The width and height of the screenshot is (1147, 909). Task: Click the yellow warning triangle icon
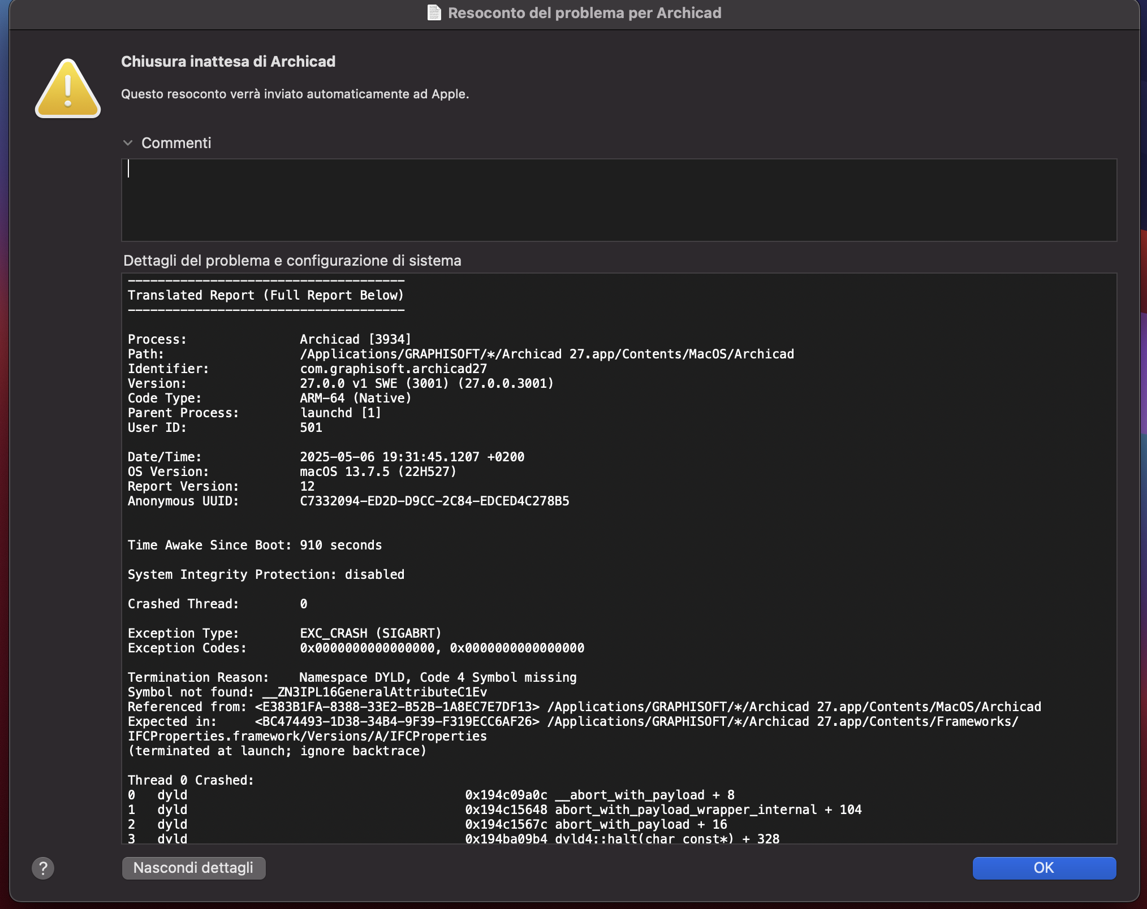68,88
